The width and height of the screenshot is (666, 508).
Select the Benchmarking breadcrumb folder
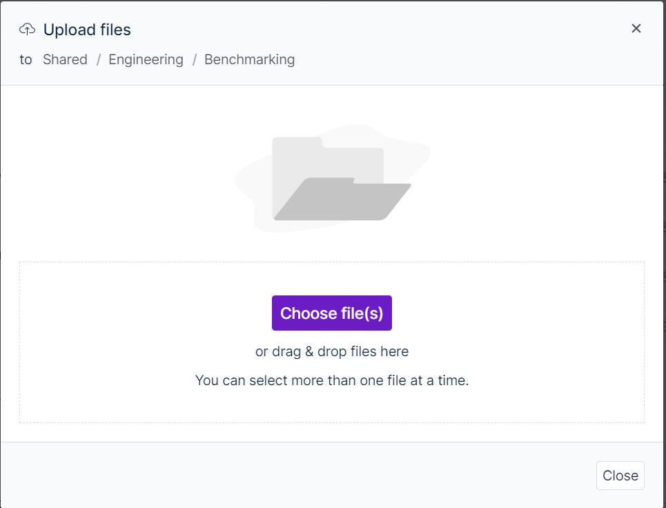pyautogui.click(x=249, y=59)
